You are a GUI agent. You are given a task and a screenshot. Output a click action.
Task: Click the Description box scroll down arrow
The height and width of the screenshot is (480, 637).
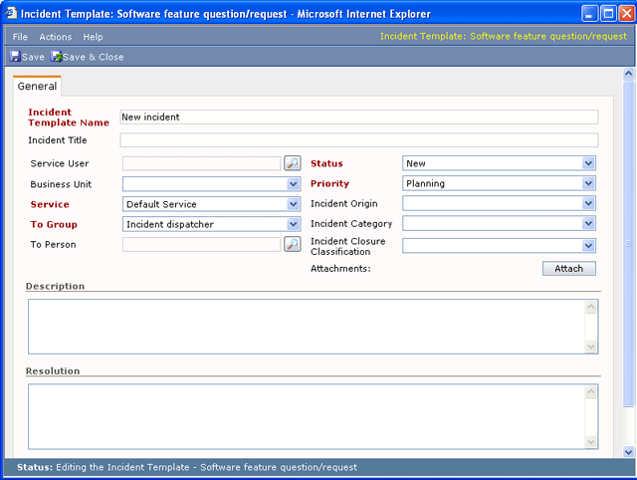(x=590, y=347)
